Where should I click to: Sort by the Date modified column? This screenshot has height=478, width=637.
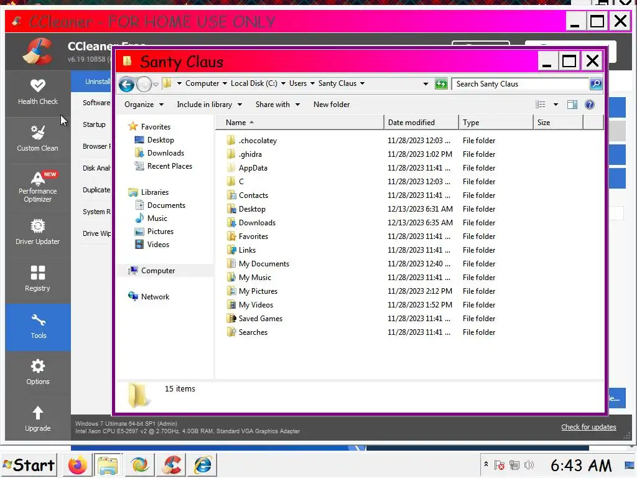point(421,123)
